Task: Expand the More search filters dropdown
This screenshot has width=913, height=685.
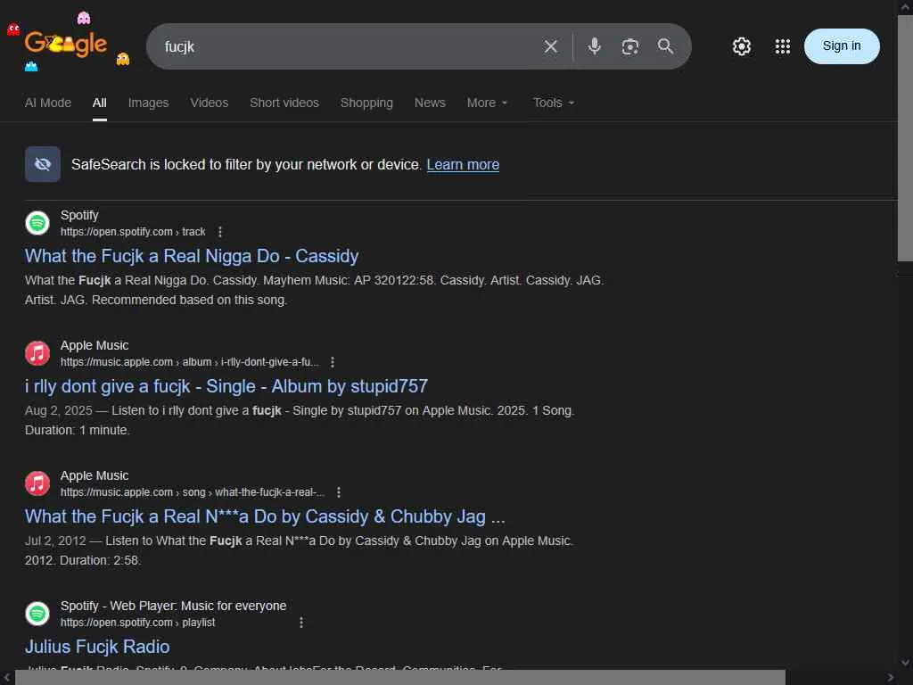Action: click(488, 103)
